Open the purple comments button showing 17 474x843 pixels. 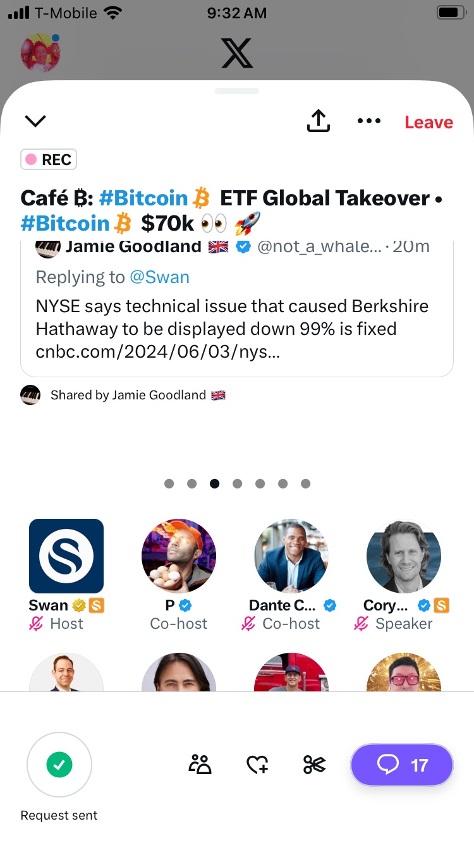(402, 765)
